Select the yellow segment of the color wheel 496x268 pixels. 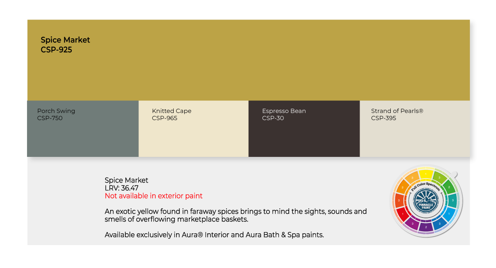[426, 174]
